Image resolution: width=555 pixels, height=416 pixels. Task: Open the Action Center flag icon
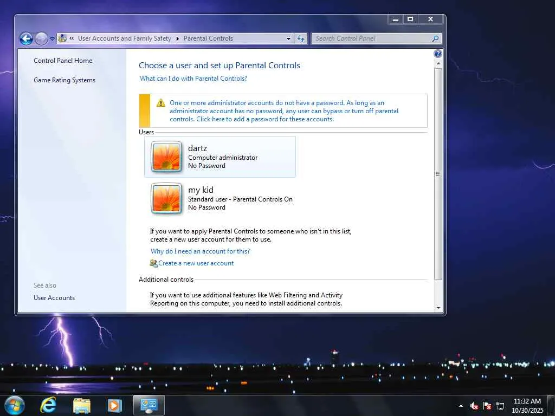pyautogui.click(x=487, y=406)
